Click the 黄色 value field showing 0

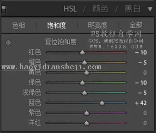click(x=145, y=73)
